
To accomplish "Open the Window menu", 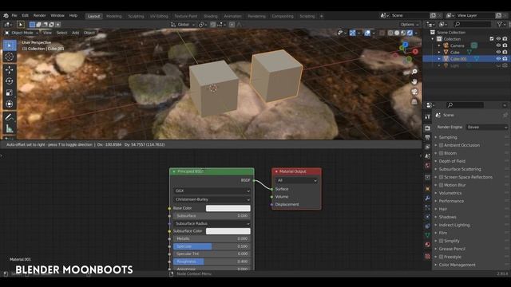I will (x=57, y=16).
